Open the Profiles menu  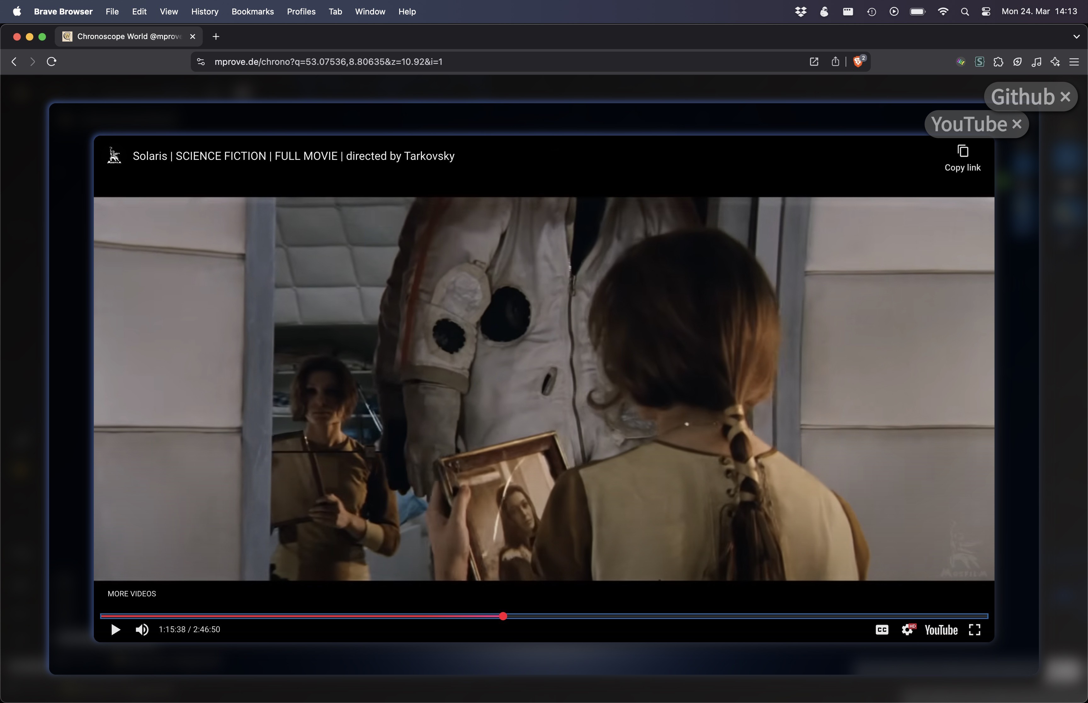pyautogui.click(x=301, y=11)
